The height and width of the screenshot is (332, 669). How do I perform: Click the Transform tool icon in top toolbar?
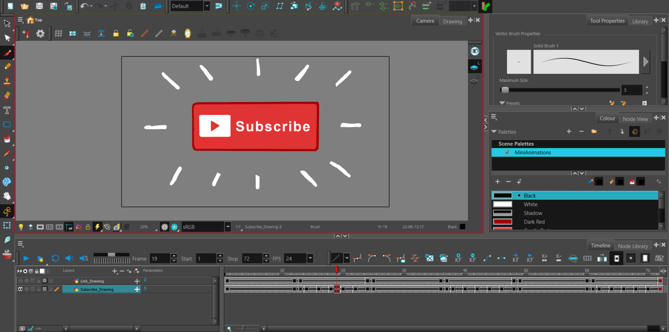(x=237, y=6)
